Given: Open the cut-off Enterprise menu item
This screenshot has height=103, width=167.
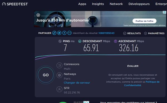Looking at the screenshot, I should 161,4.
